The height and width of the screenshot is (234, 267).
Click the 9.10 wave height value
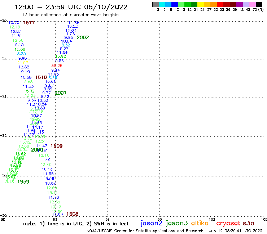[x=26, y=72]
